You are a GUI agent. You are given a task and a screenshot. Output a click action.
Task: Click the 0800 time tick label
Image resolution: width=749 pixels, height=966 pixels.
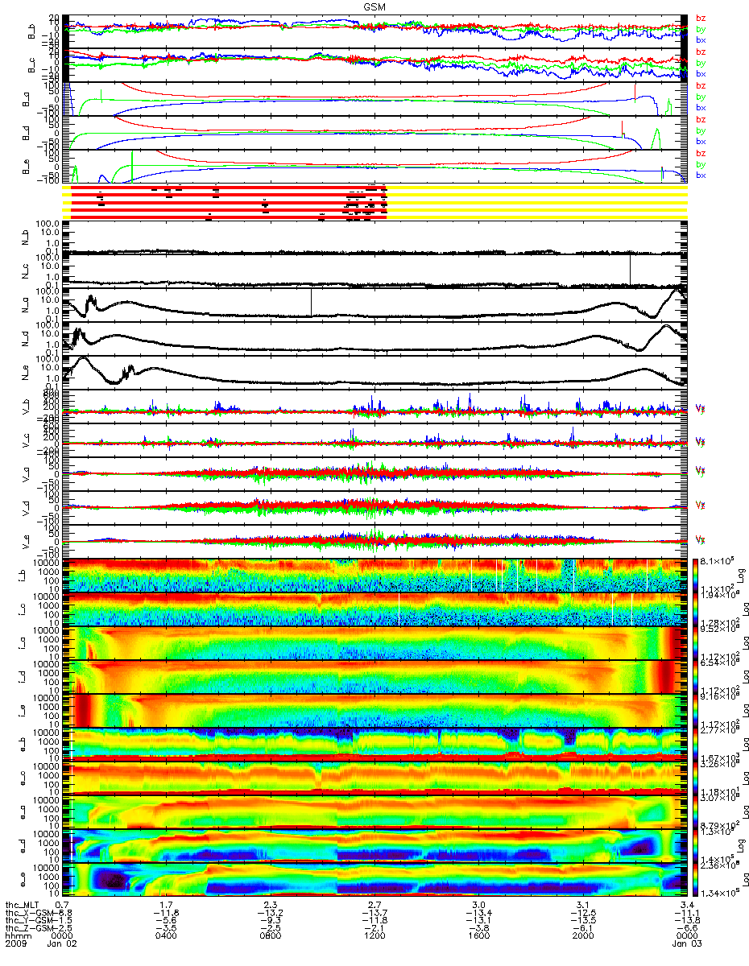270,937
